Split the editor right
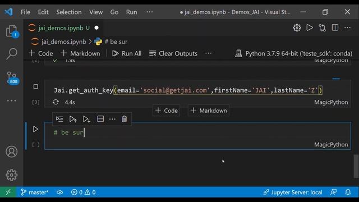 (x=335, y=27)
